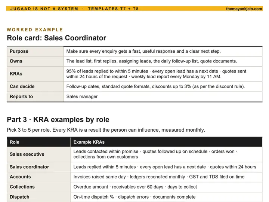Screen dimensions: 269x202
Task: Click text 'Overdue amount · receivables over 60 days'
Action: pos(118,187)
